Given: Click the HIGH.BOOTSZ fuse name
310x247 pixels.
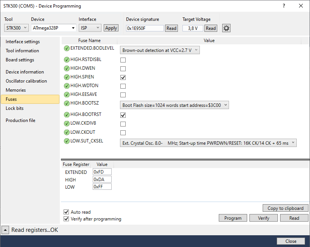Looking at the screenshot, I should click(84, 103).
